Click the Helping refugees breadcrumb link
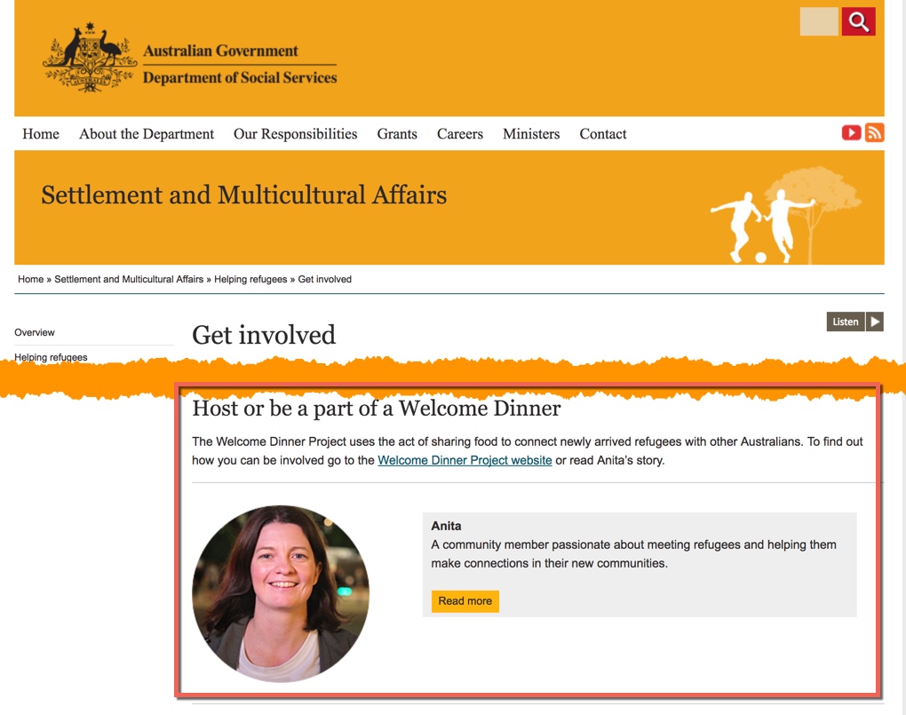906x715 pixels. [250, 279]
